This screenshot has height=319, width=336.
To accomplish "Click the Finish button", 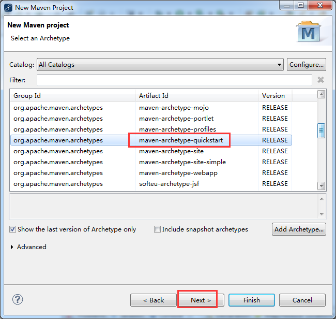I will [252, 300].
